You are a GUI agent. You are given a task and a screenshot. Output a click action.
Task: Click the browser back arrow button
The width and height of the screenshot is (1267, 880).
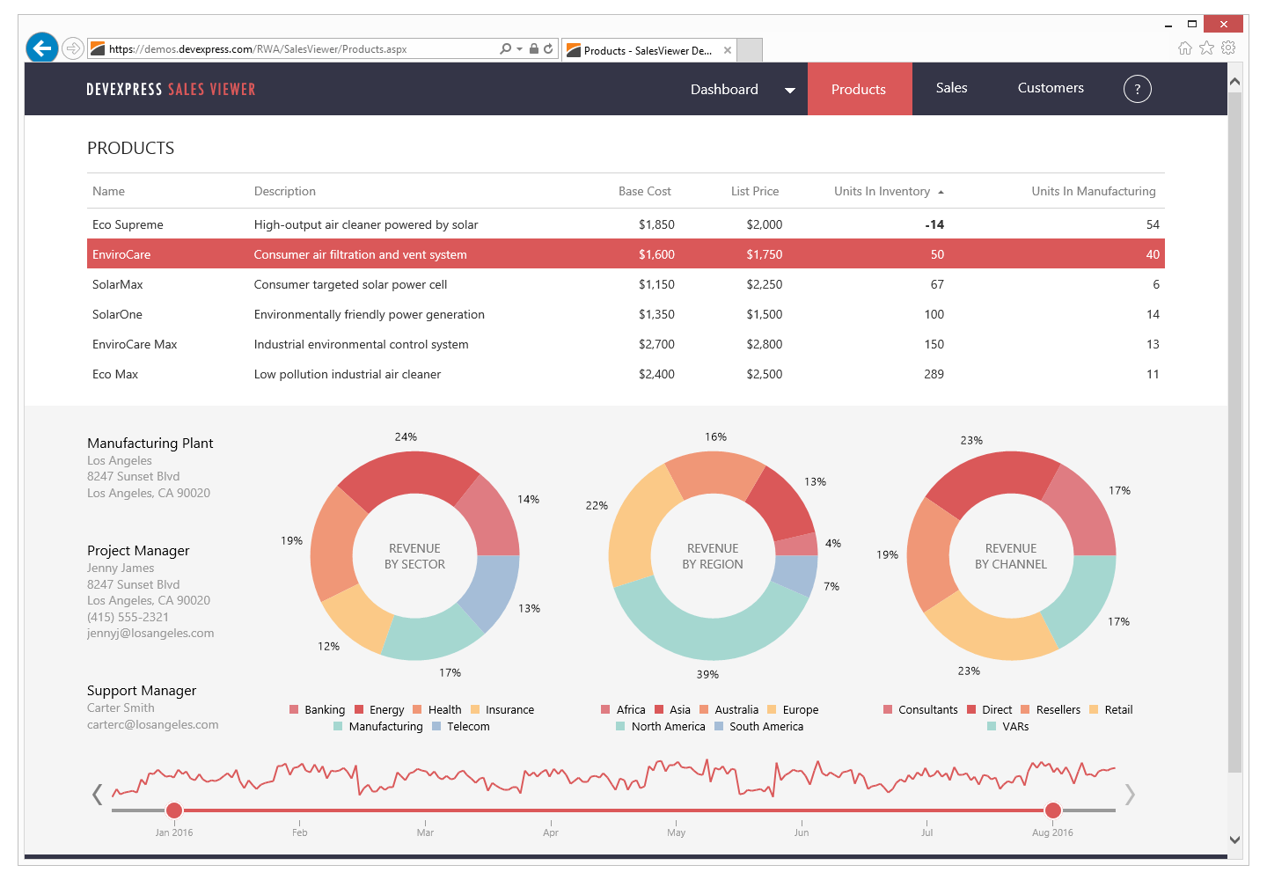(x=41, y=48)
